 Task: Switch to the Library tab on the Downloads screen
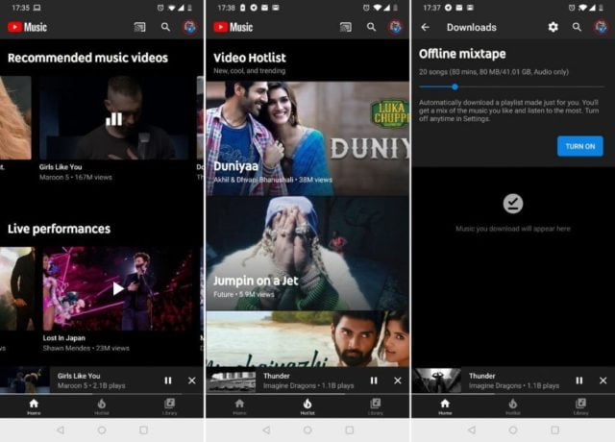[580, 405]
